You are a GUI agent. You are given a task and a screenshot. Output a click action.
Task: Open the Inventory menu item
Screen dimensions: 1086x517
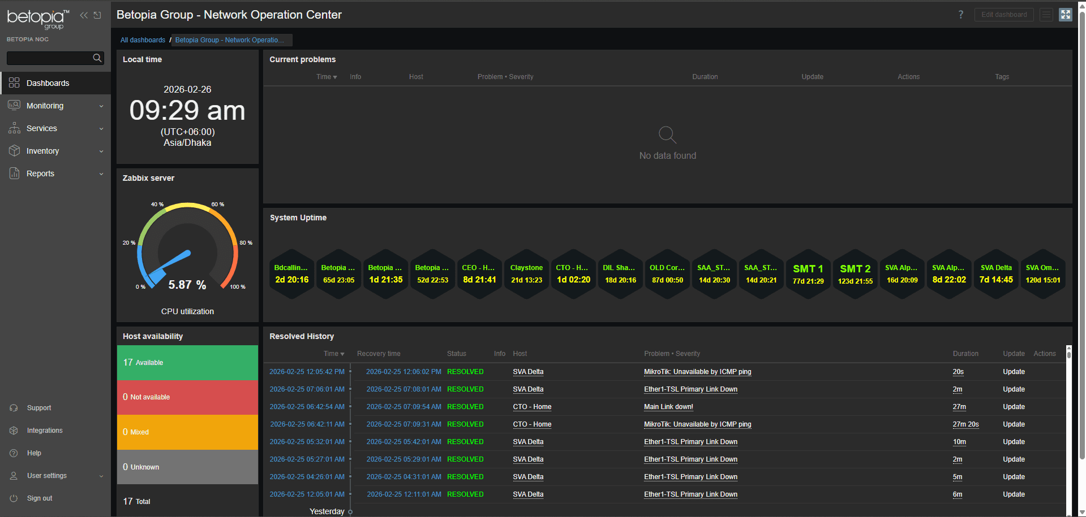[x=55, y=151]
